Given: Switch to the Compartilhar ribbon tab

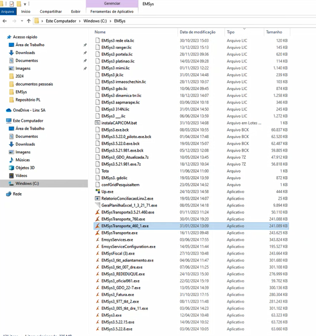Looking at the screenshot, I should (x=51, y=12).
